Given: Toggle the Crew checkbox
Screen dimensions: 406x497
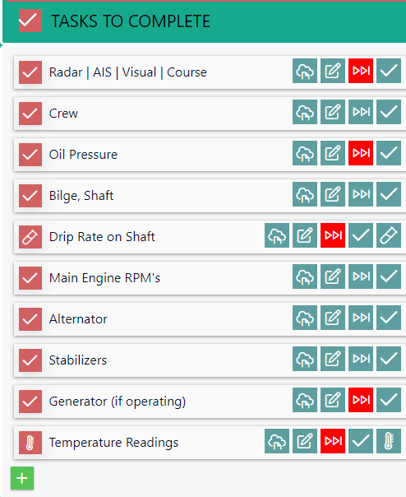Looking at the screenshot, I should tap(30, 114).
